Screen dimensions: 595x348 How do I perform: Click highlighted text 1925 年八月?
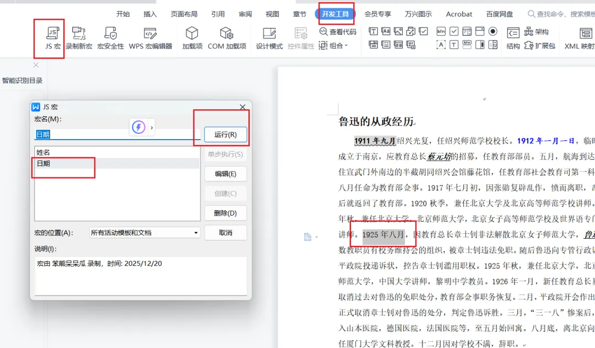click(x=383, y=234)
